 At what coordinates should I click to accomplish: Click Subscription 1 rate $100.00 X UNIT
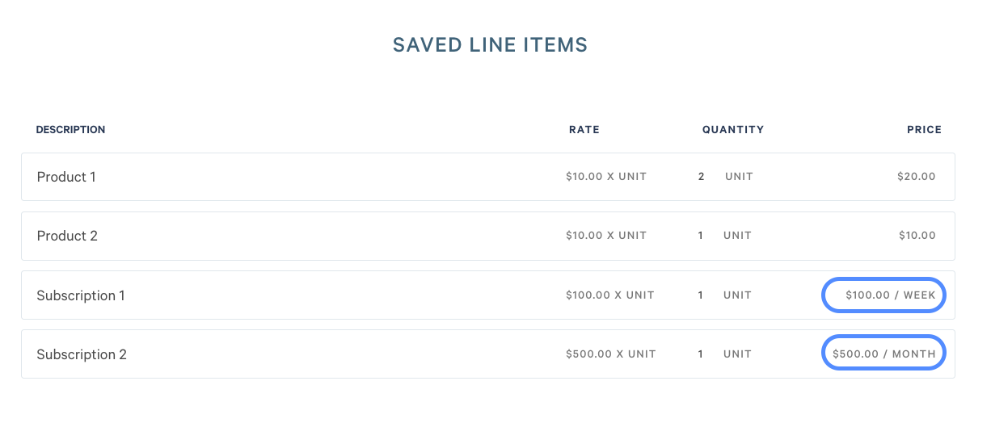click(610, 295)
